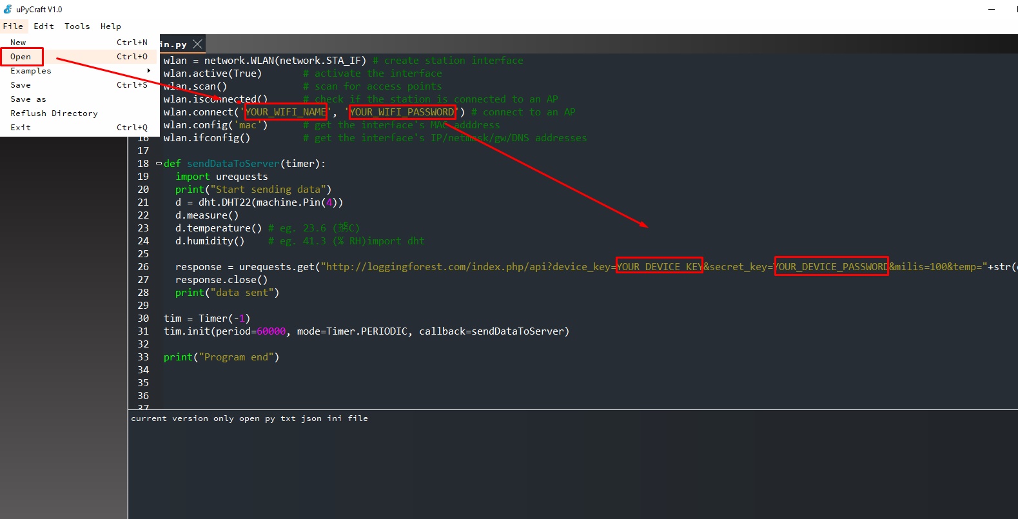The width and height of the screenshot is (1018, 519).
Task: Choose Save as from the File menu
Action: point(79,99)
